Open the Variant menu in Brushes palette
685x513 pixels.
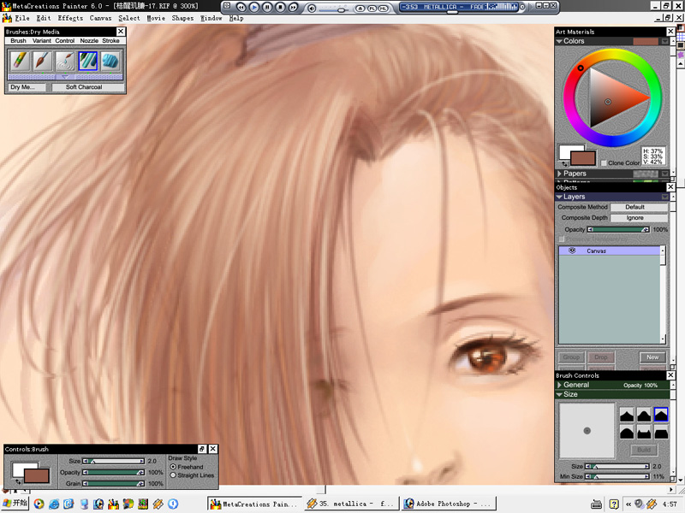click(x=41, y=40)
